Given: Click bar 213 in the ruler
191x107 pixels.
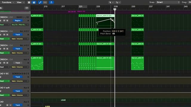Looking at the screenshot, I should click(46, 7).
